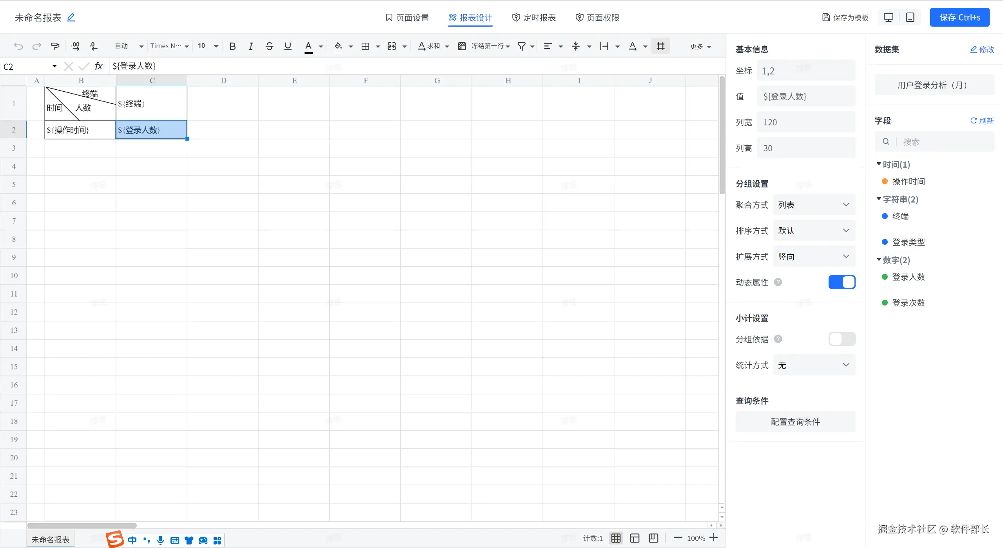Switch to the 页面设置 tab
This screenshot has width=1003, height=548.
[407, 18]
